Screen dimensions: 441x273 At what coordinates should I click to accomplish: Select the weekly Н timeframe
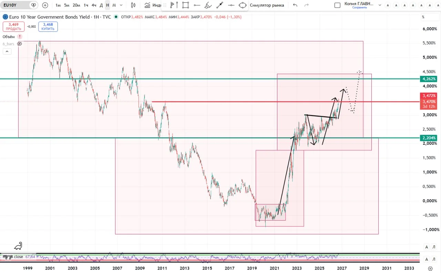[107, 5]
